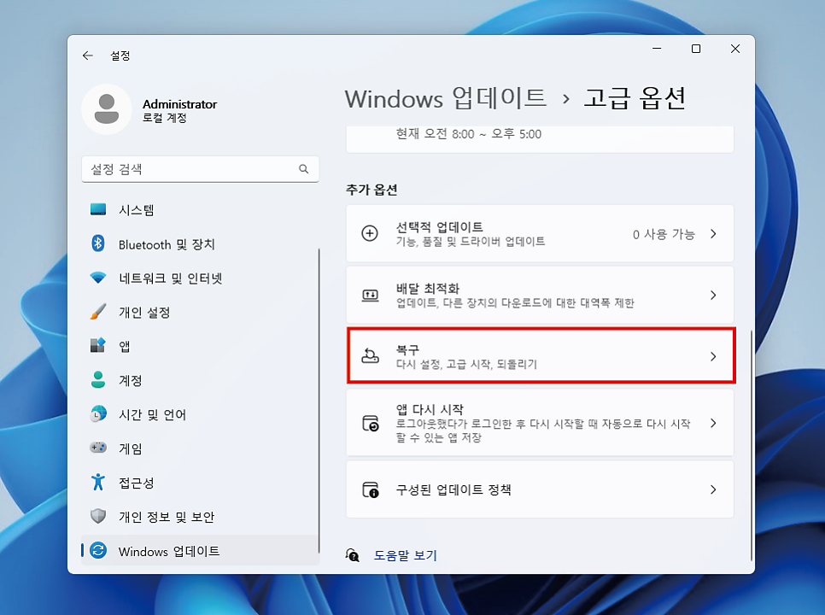825x615 pixels.
Task: Open 접근성 settings category
Action: click(x=200, y=483)
